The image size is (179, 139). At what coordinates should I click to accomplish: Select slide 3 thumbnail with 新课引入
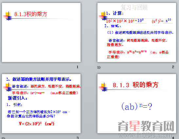[x=41, y=104]
